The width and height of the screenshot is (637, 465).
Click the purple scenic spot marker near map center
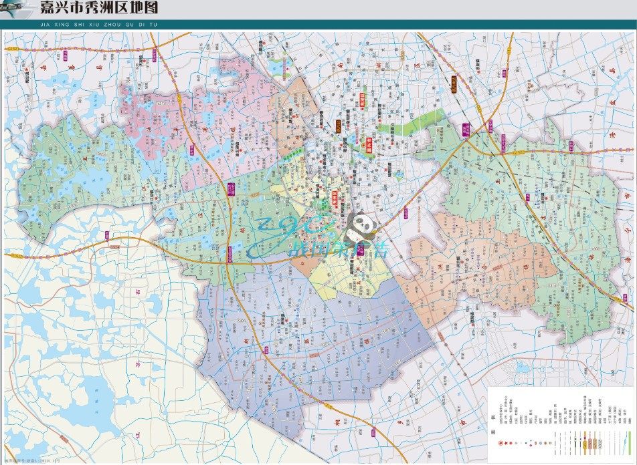(361, 251)
